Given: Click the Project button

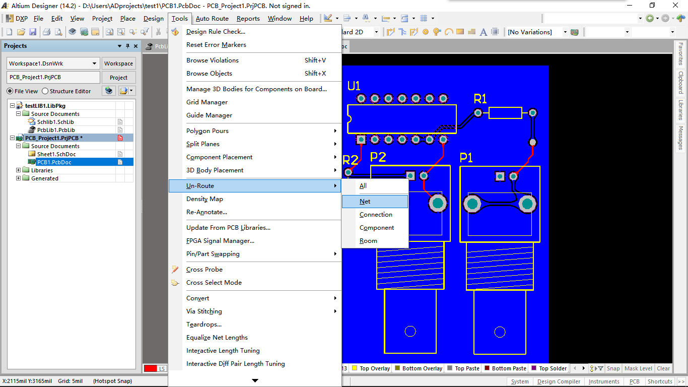Looking at the screenshot, I should (x=119, y=78).
